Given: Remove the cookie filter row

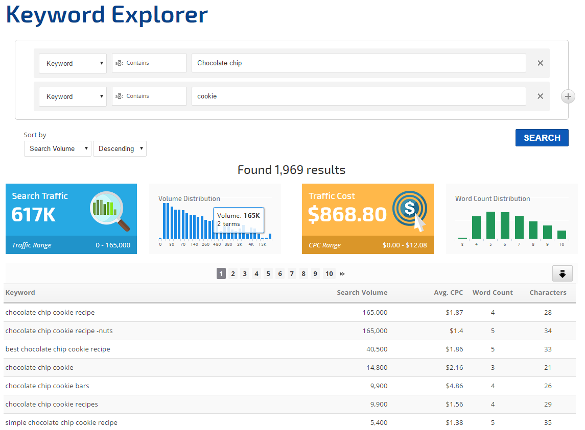Looking at the screenshot, I should click(x=540, y=96).
